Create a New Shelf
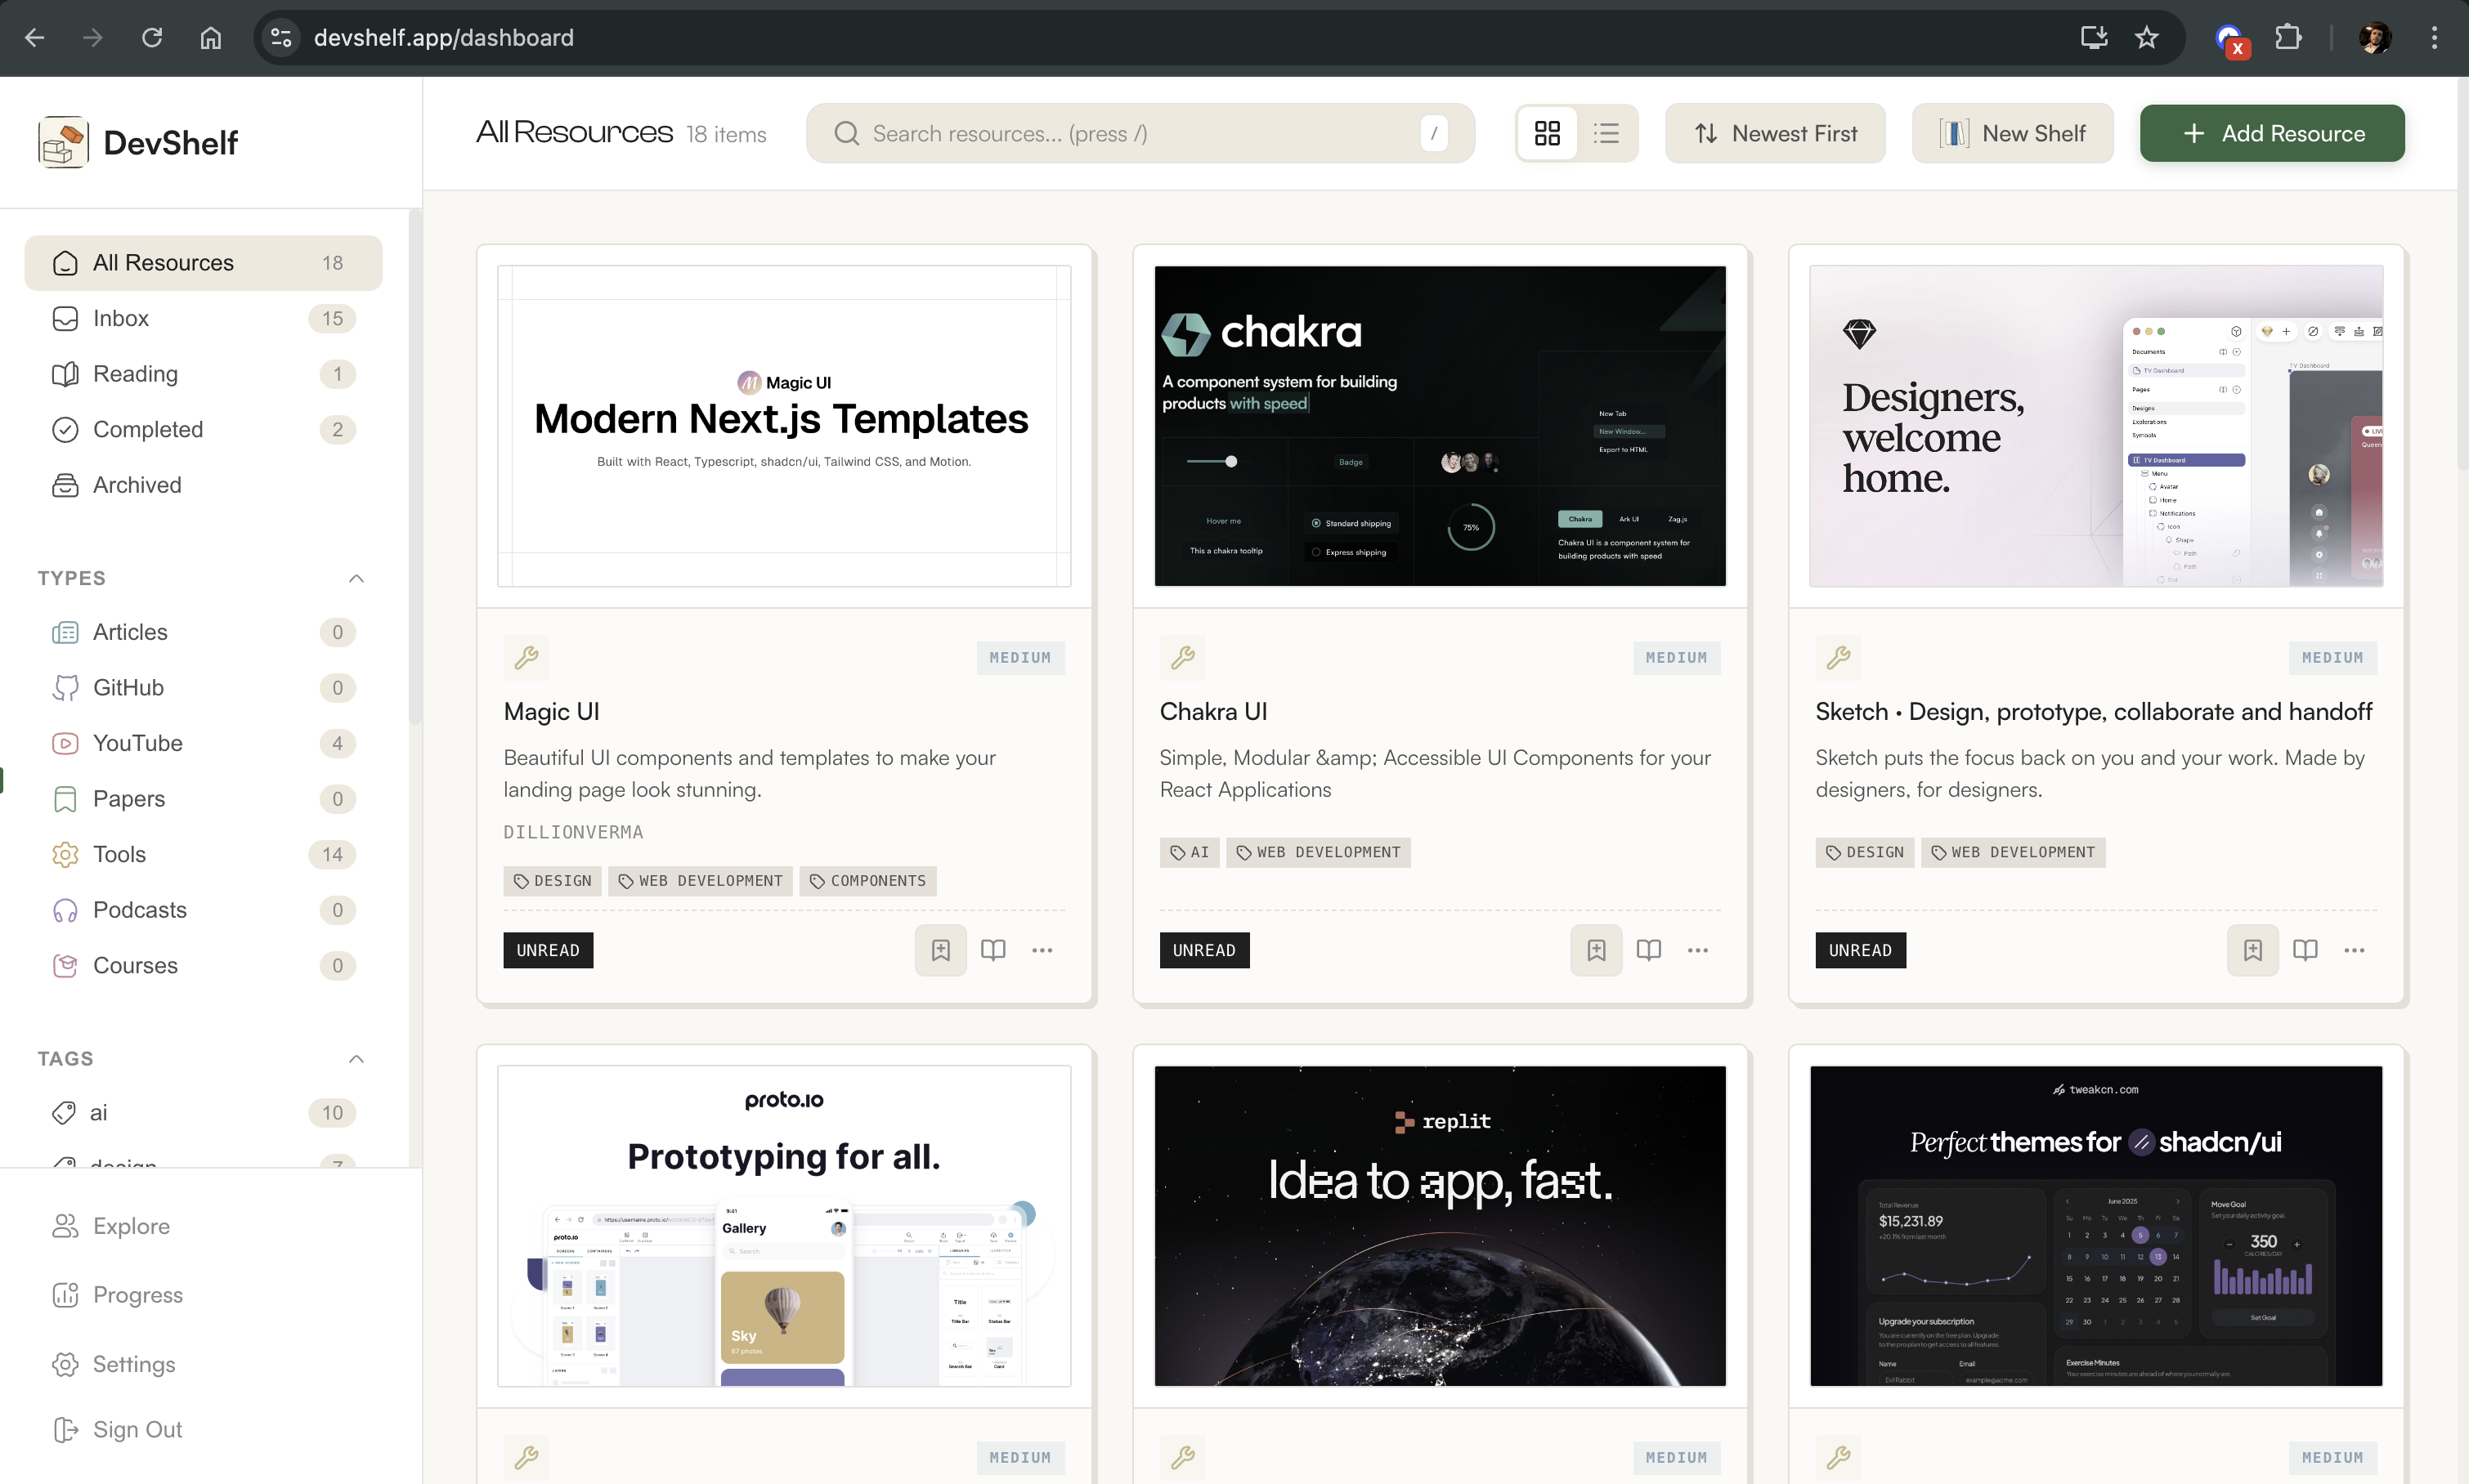 point(2011,133)
